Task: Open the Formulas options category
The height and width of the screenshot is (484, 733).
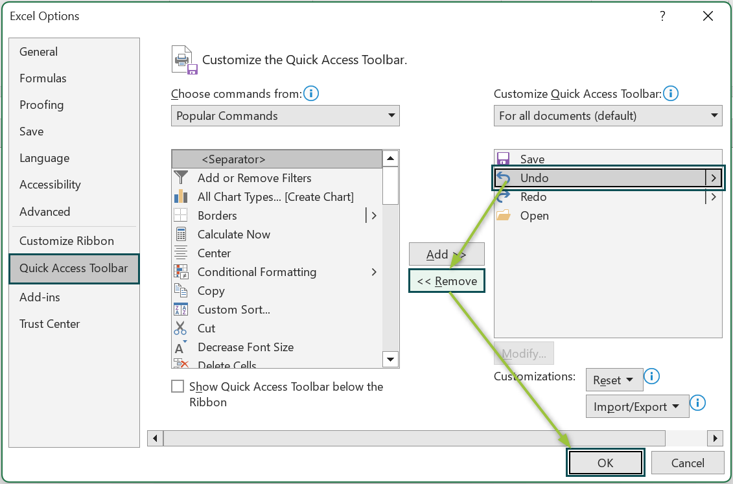Action: (75, 78)
